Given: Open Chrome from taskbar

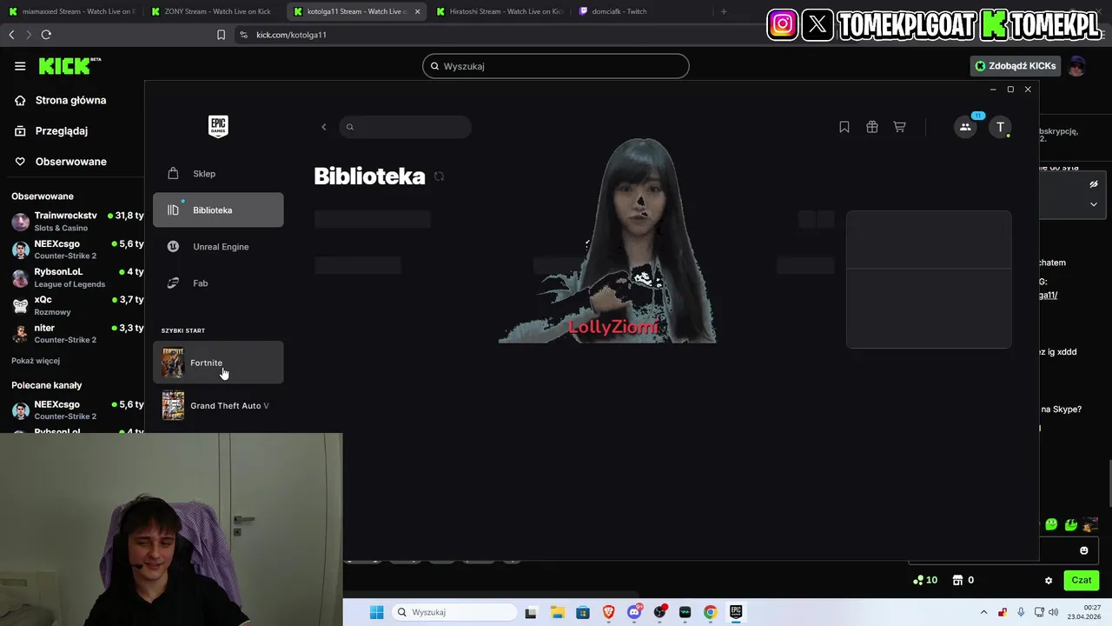Looking at the screenshot, I should (x=711, y=612).
